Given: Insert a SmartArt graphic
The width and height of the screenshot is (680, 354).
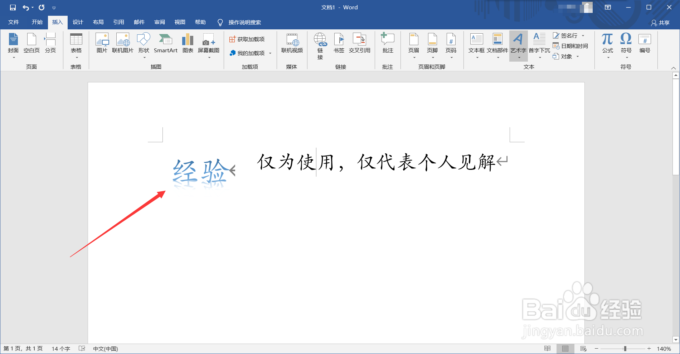Looking at the screenshot, I should click(x=166, y=43).
